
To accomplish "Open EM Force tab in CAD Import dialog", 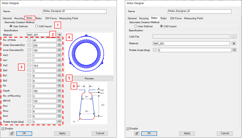I will pyautogui.click(x=176, y=18).
